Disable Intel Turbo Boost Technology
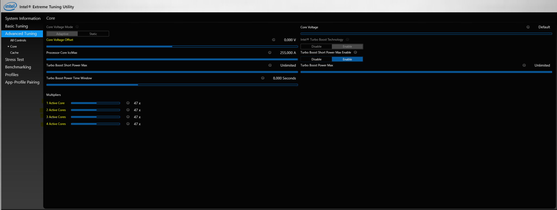 316,47
